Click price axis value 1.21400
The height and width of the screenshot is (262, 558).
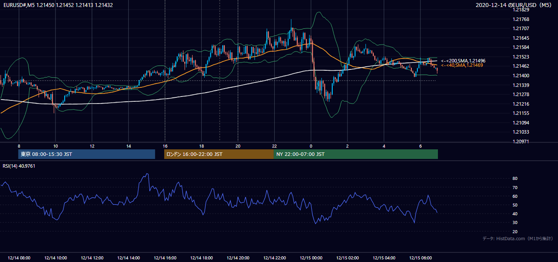click(x=520, y=76)
